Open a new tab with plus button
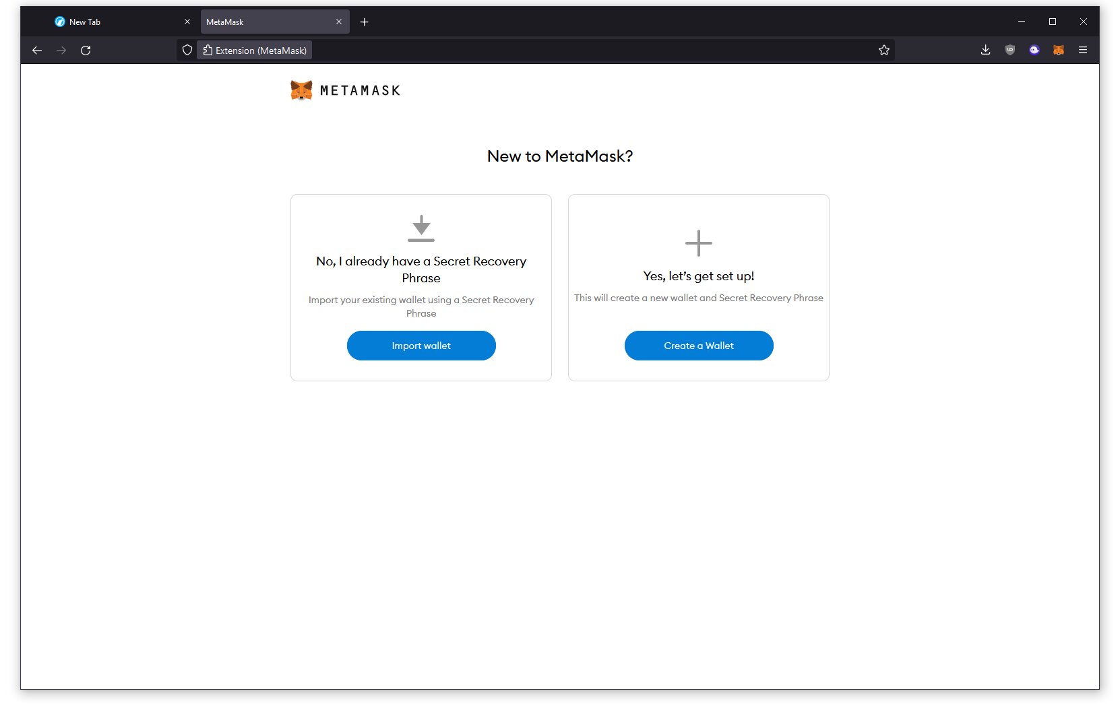The width and height of the screenshot is (1120, 704). tap(365, 22)
